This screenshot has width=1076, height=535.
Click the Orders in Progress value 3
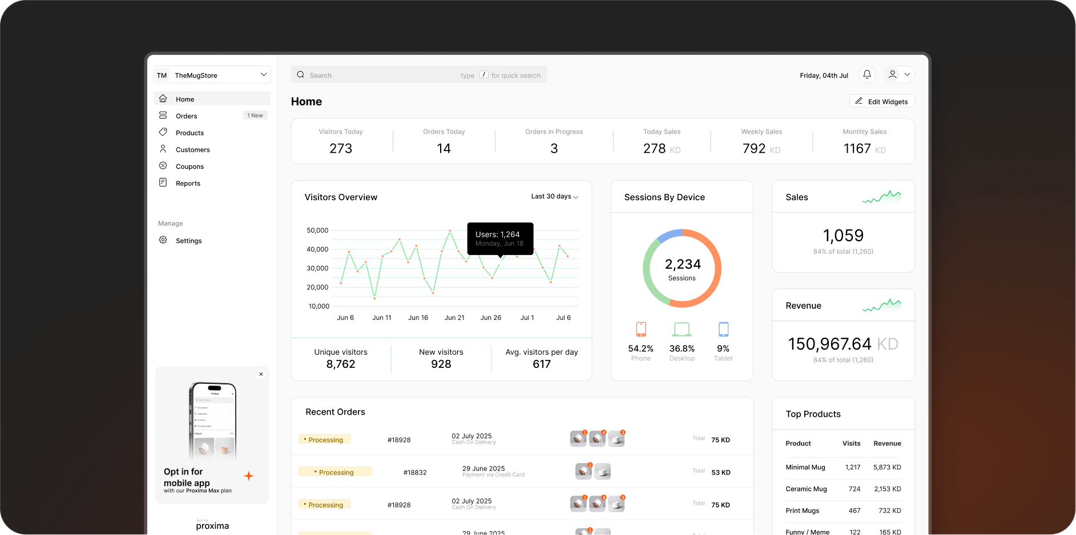554,148
